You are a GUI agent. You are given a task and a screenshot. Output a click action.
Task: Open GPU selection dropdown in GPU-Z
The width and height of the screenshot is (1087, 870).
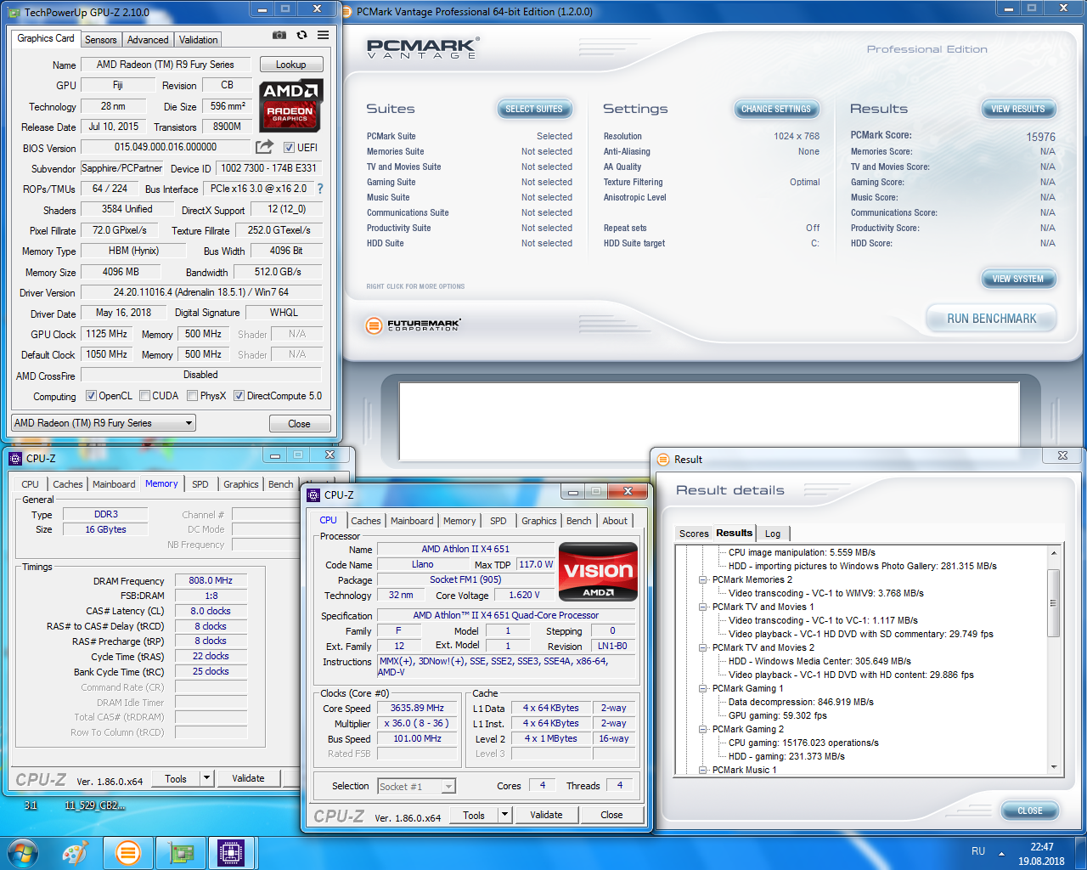coord(104,423)
